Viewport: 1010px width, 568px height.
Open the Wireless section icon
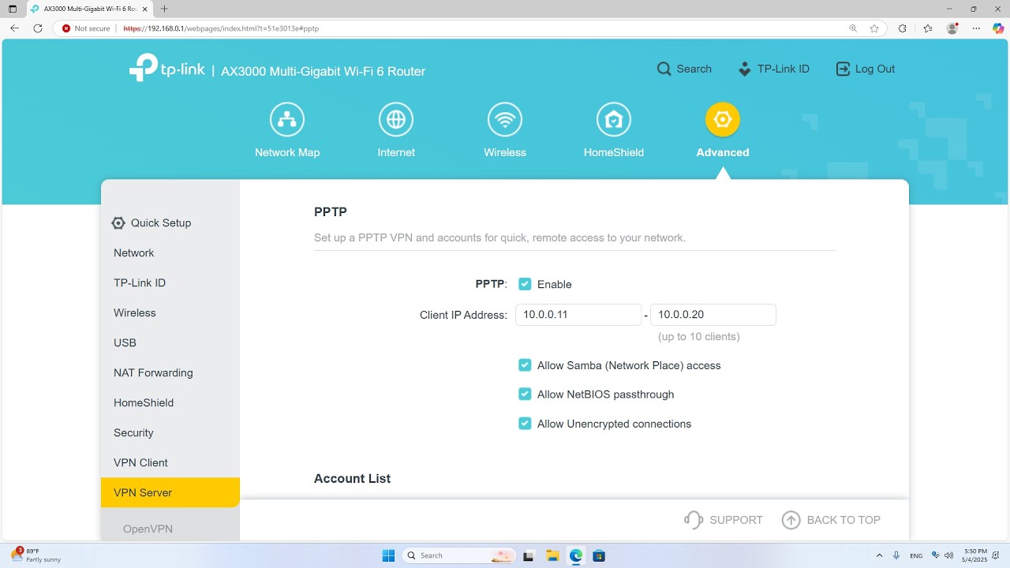pos(505,120)
